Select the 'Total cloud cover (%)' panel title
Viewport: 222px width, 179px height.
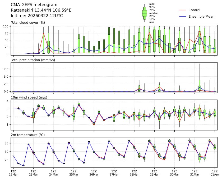click(x=28, y=23)
